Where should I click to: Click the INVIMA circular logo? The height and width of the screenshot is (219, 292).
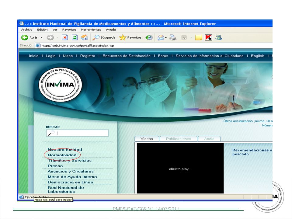60,85
